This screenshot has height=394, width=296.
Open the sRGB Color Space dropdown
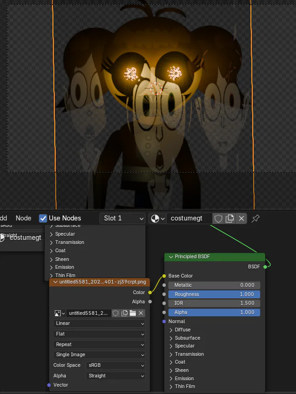116,365
